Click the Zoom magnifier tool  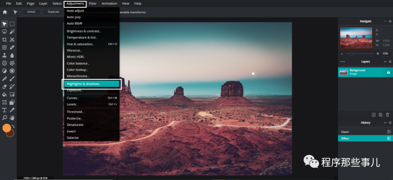pos(4,118)
